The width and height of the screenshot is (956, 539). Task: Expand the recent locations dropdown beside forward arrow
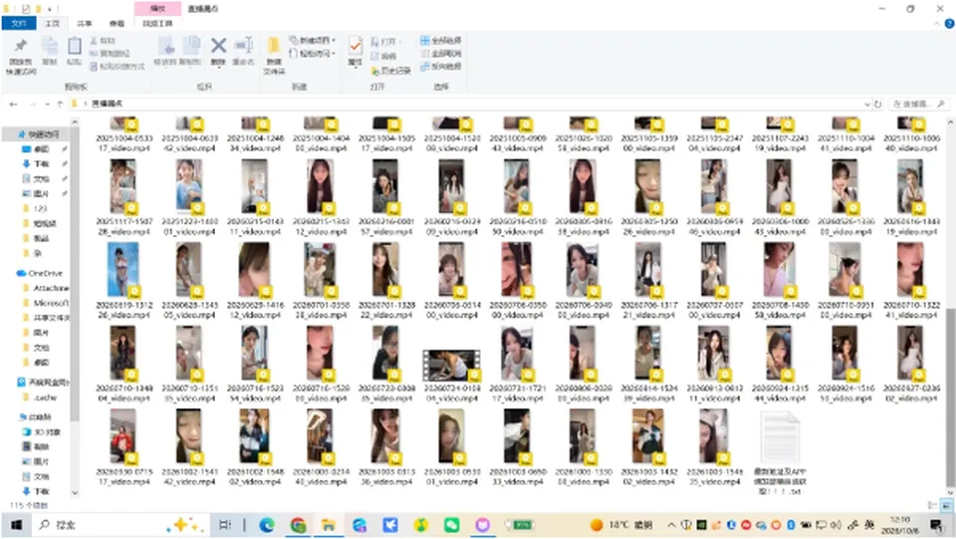point(47,105)
